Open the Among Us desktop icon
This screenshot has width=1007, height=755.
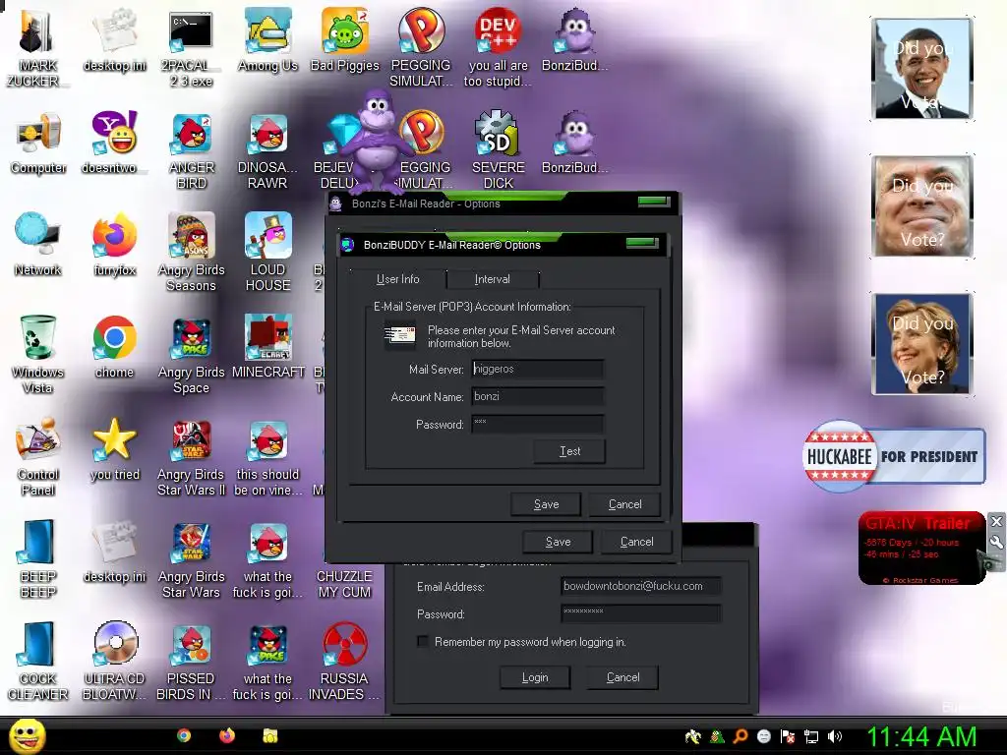(267, 38)
